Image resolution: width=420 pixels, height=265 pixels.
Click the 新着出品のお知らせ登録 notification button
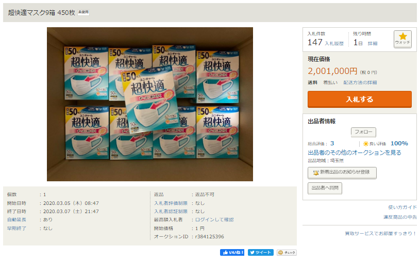(342, 173)
